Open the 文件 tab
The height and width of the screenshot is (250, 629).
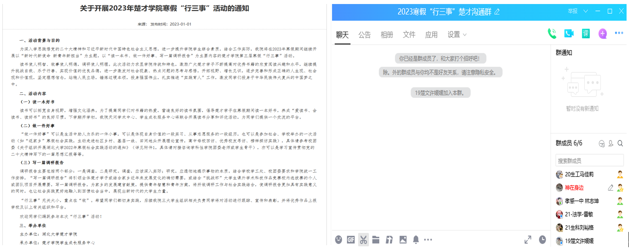[409, 35]
